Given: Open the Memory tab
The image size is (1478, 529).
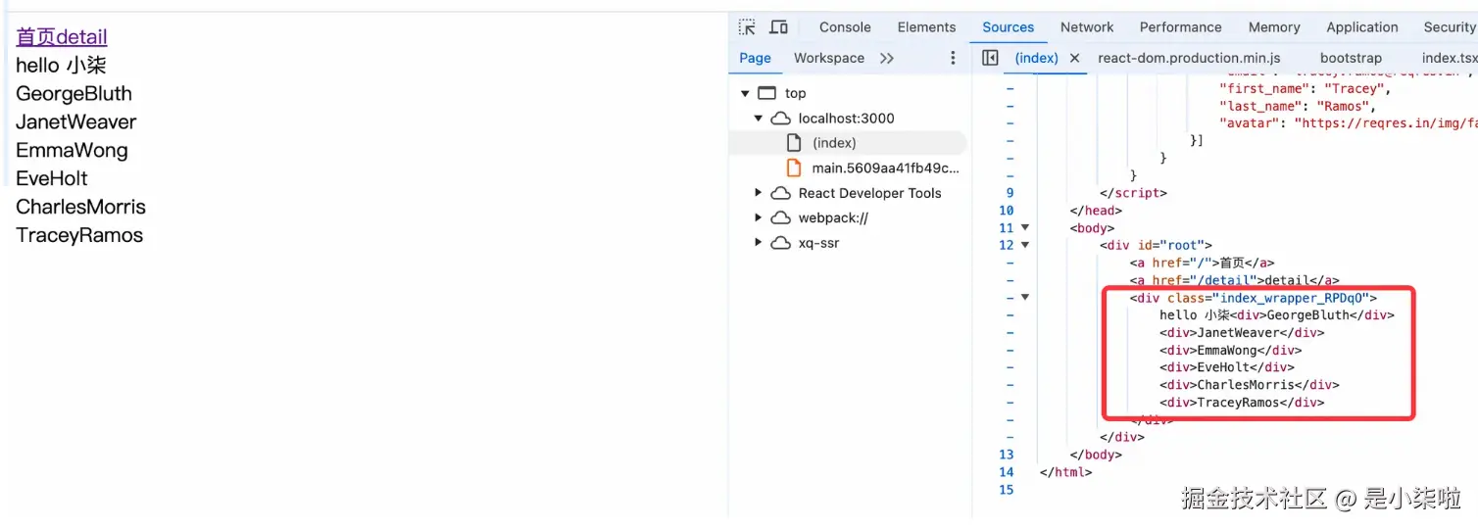Looking at the screenshot, I should (1274, 27).
